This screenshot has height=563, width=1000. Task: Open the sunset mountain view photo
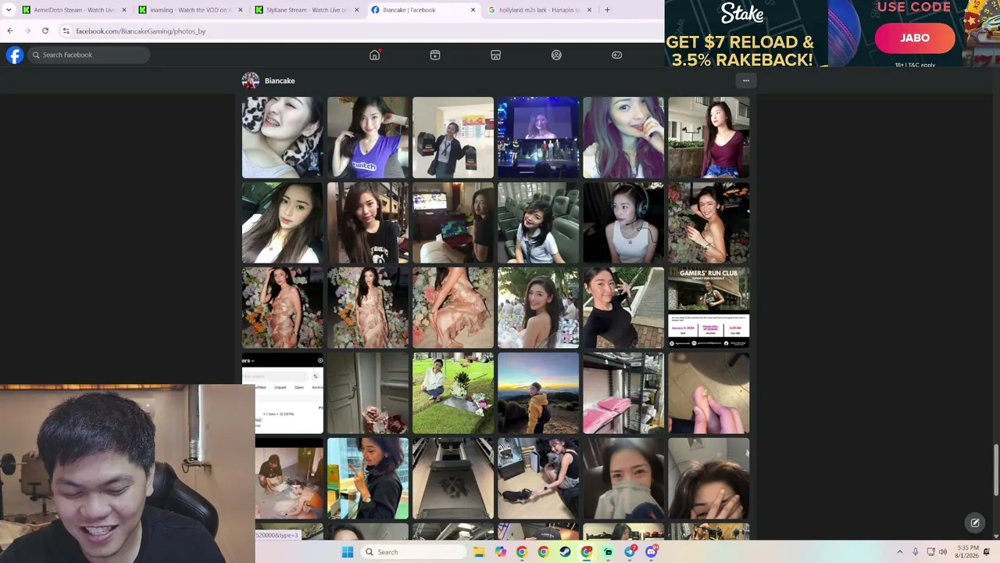[x=538, y=393]
